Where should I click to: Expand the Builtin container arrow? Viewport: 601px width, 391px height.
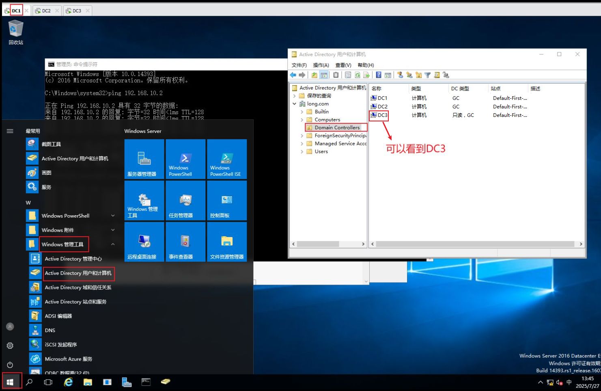302,112
